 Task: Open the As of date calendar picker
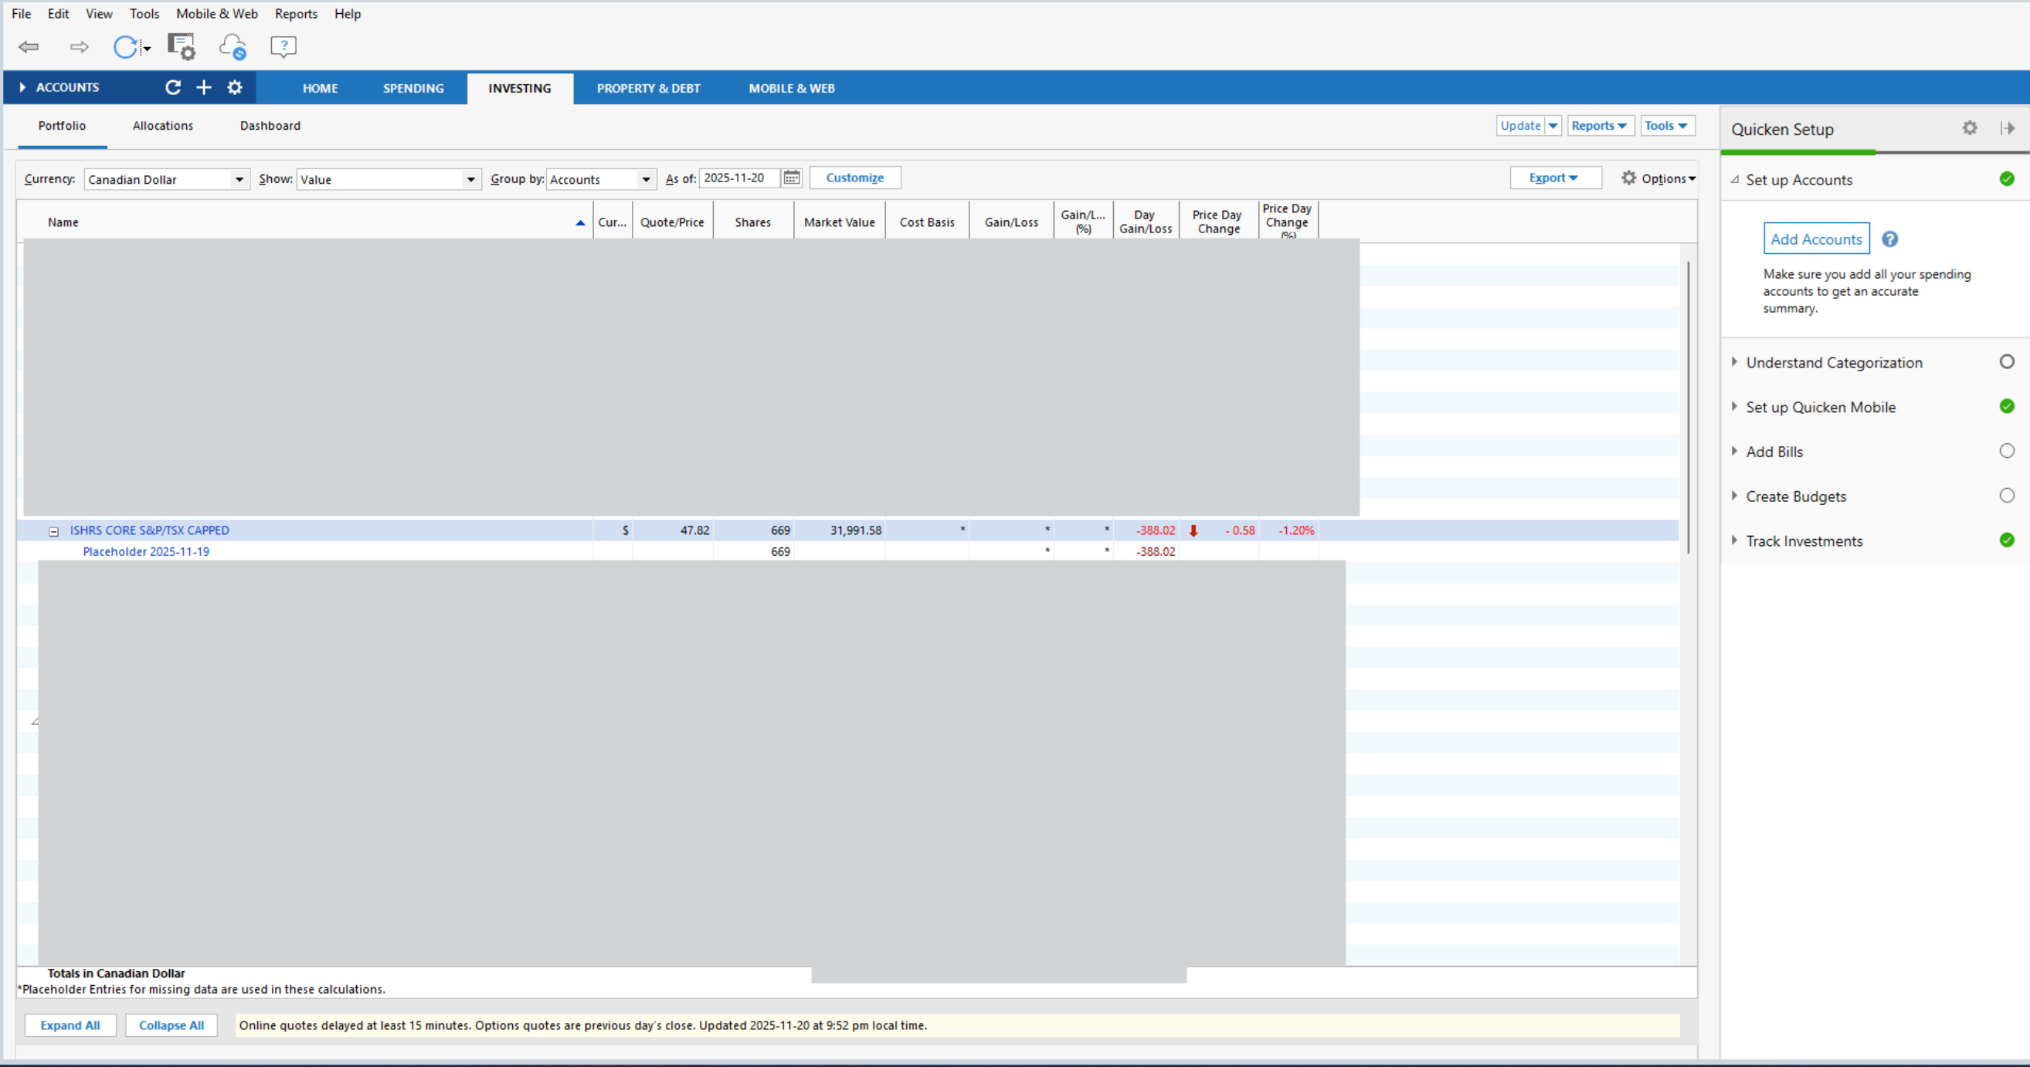point(791,178)
